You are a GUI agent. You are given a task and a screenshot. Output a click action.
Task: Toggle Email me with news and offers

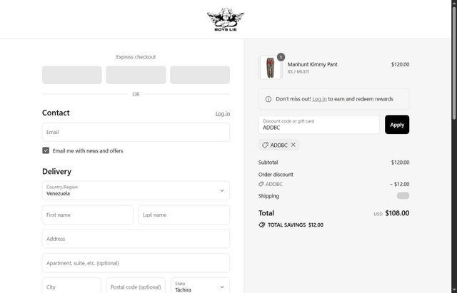click(x=46, y=150)
